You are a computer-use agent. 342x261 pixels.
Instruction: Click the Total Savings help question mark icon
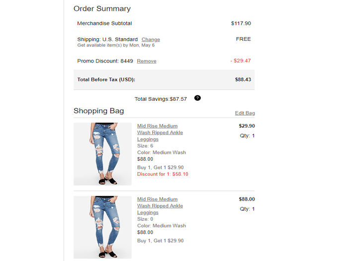coord(197,98)
